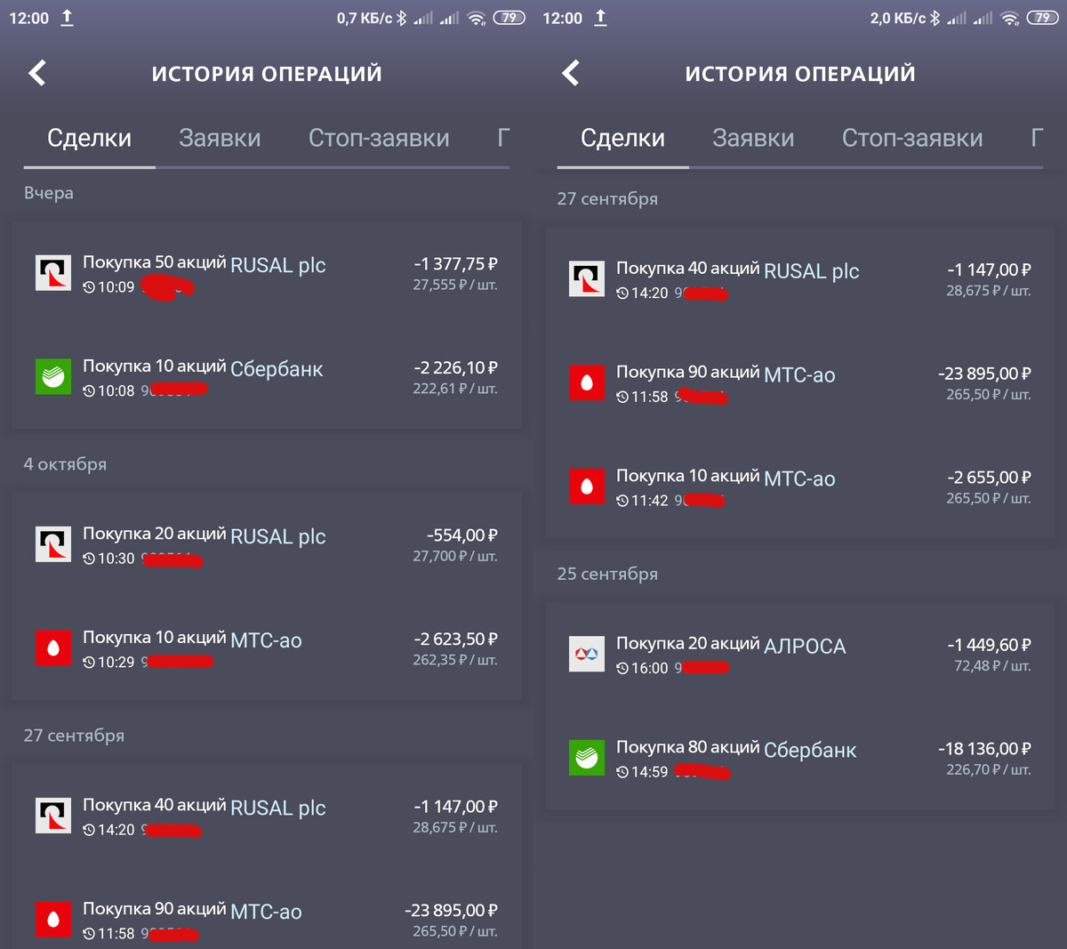The height and width of the screenshot is (949, 1067).
Task: Tap the back arrow on the right screenshot
Action: pyautogui.click(x=571, y=73)
